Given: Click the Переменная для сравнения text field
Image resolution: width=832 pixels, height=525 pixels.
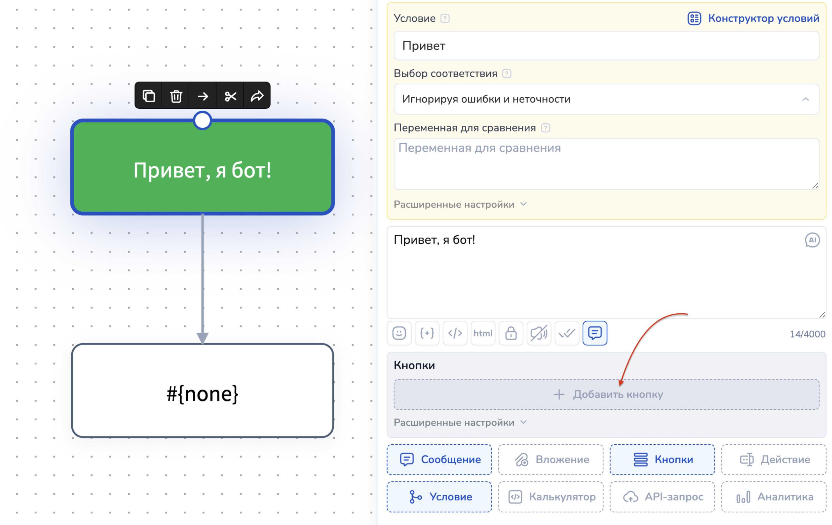Looking at the screenshot, I should (x=606, y=164).
